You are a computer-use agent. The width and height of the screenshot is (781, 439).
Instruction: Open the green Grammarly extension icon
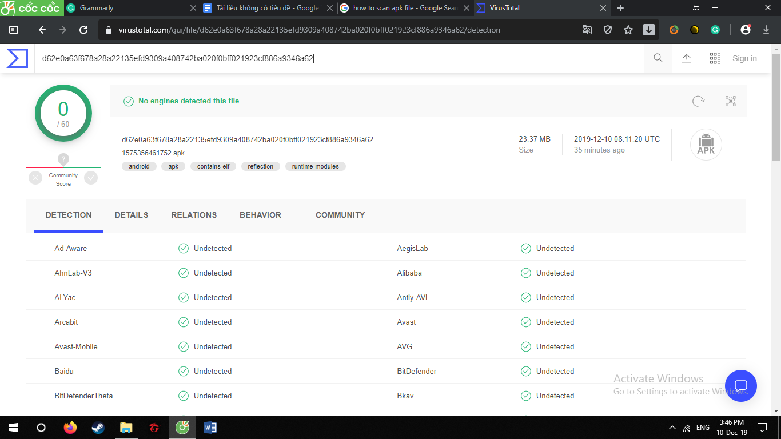coord(715,30)
